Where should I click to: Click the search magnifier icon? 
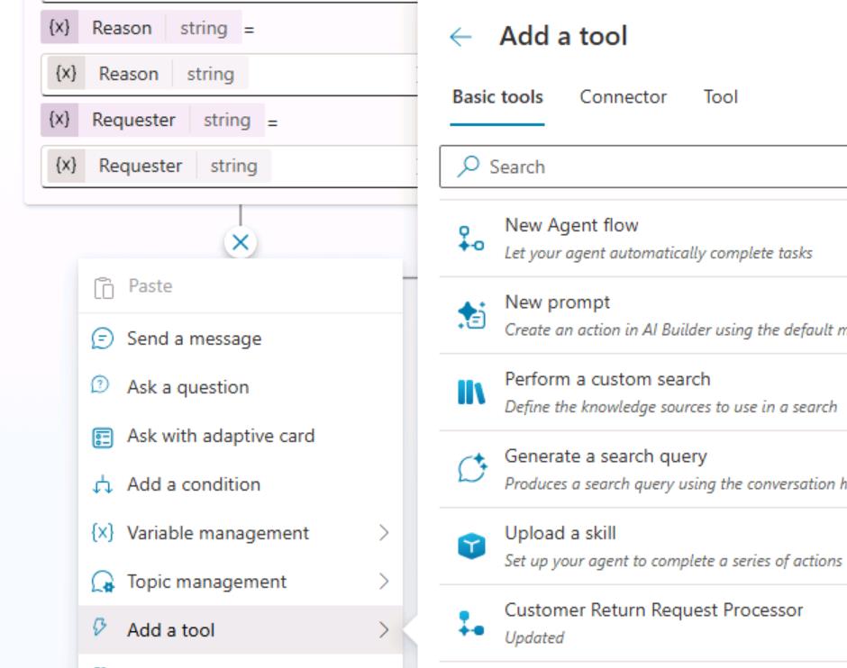tap(468, 167)
